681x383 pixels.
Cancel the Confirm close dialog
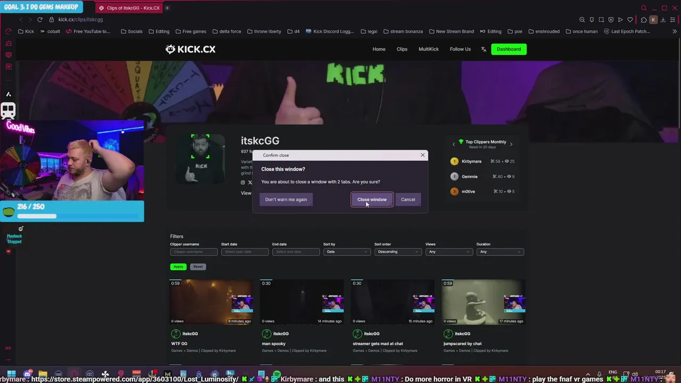coord(408,199)
